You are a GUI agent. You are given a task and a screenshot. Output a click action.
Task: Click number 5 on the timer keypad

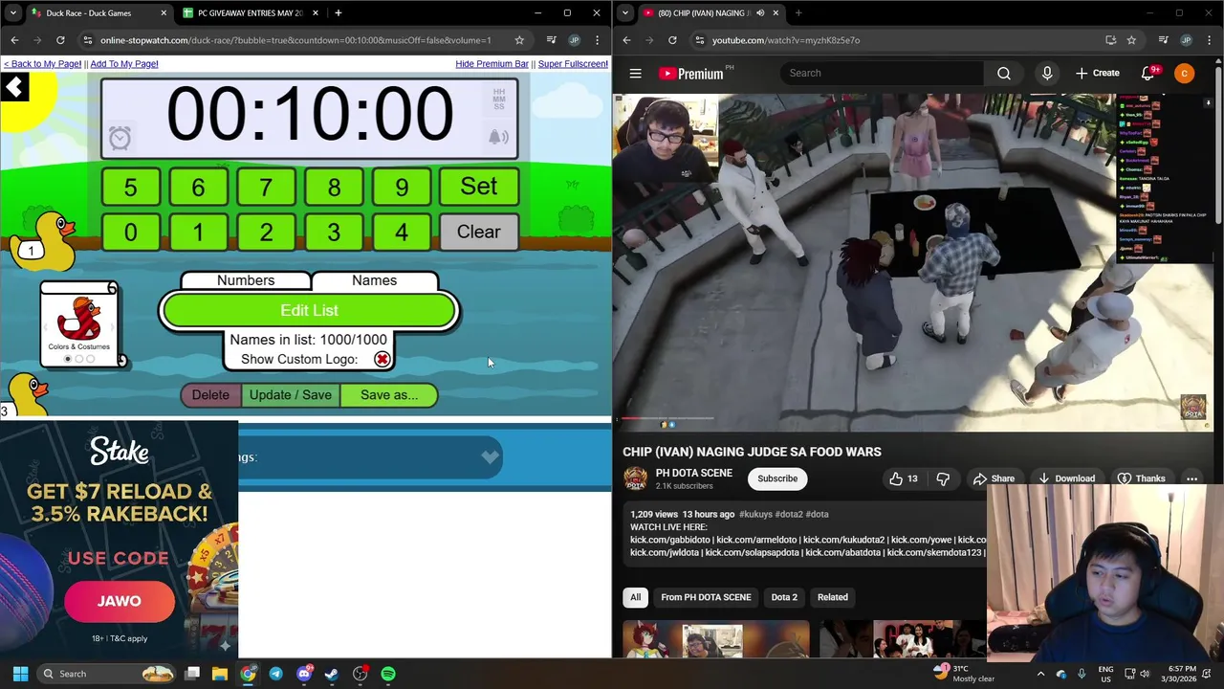(x=130, y=187)
